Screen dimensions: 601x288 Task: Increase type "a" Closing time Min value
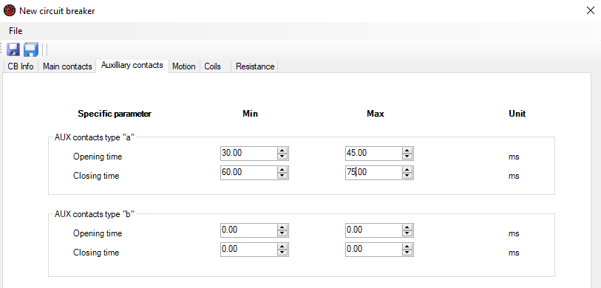(x=282, y=170)
